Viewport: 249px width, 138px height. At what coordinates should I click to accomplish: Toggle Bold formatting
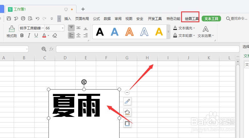tap(22, 35)
